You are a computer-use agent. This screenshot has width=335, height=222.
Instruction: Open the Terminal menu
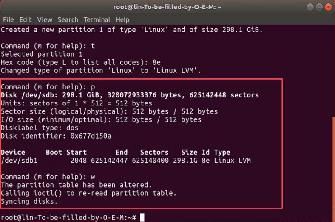(x=97, y=19)
